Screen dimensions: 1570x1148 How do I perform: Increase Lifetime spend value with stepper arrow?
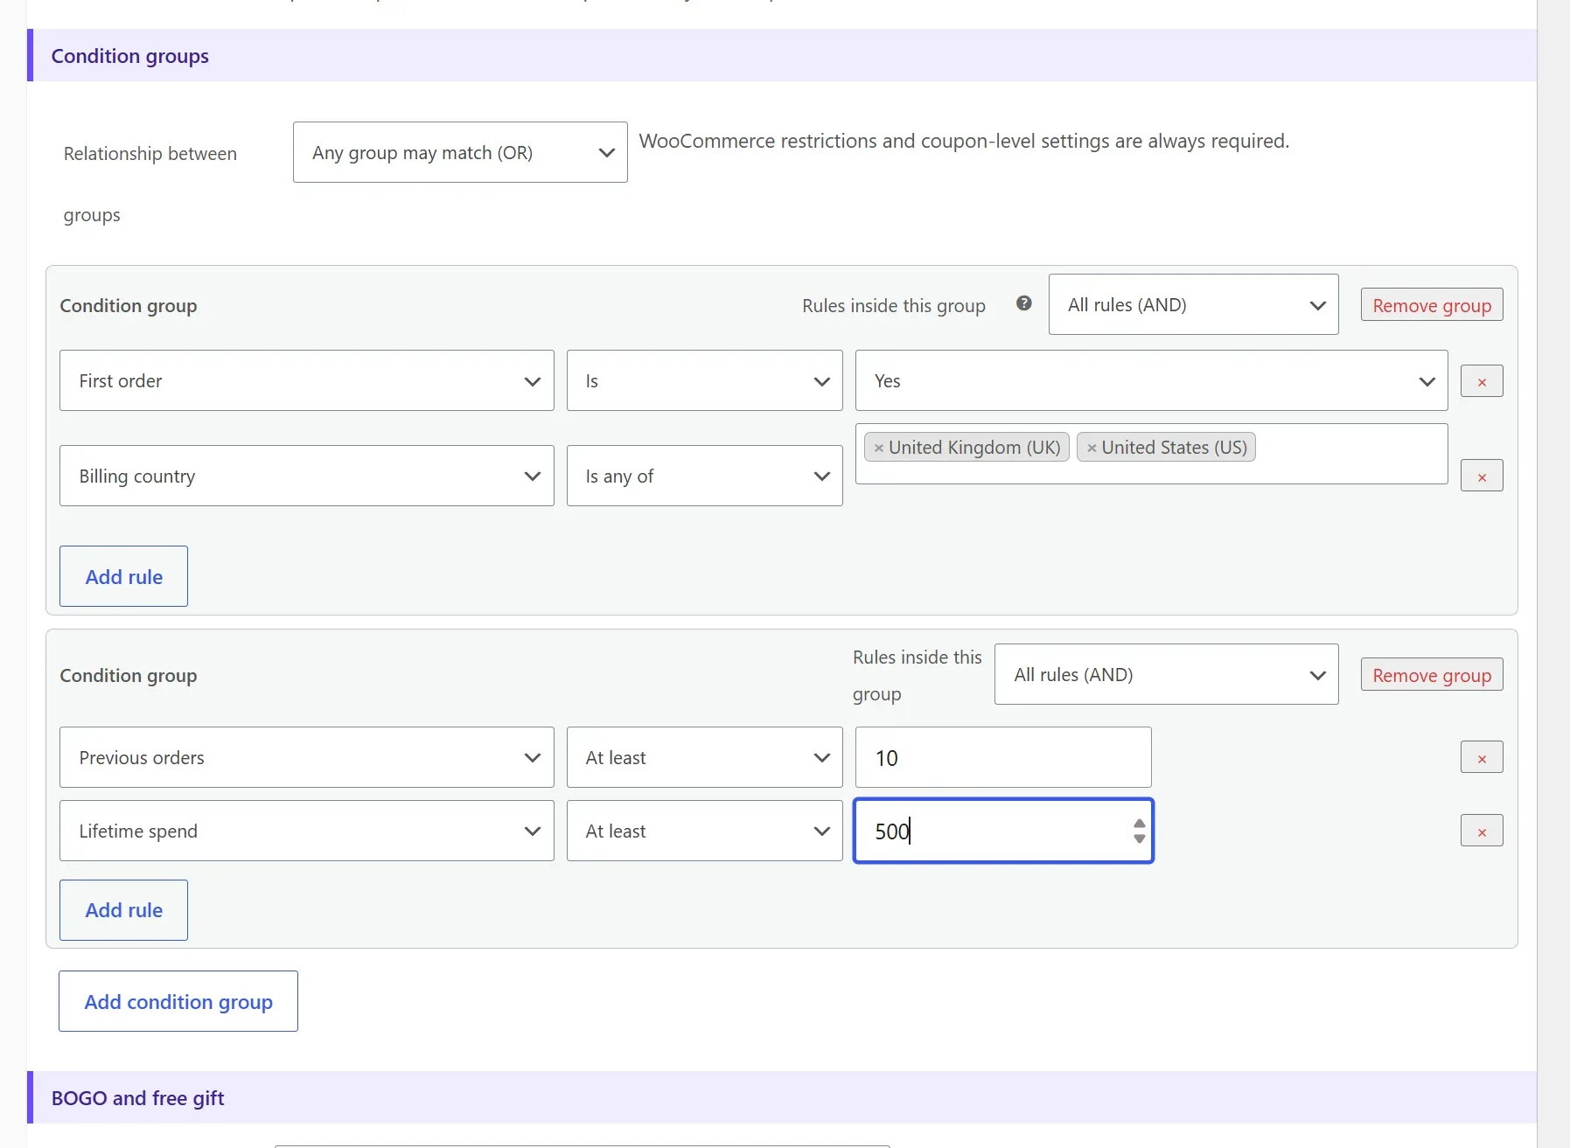[1139, 824]
